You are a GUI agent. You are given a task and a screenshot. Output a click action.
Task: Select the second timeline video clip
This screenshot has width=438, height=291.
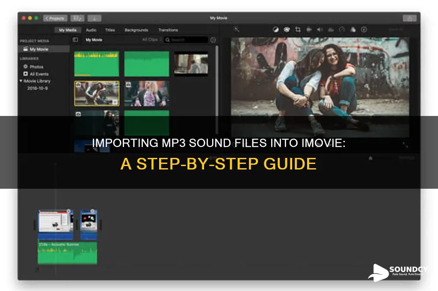89,225
